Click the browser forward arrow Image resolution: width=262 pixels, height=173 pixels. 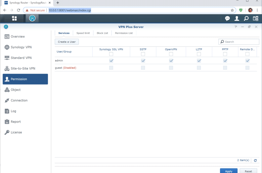tap(11, 10)
